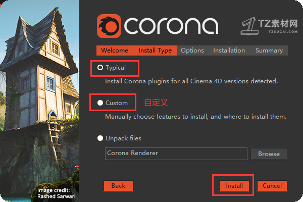Click the Custom option description text
This screenshot has width=303, height=202.
pos(195,117)
